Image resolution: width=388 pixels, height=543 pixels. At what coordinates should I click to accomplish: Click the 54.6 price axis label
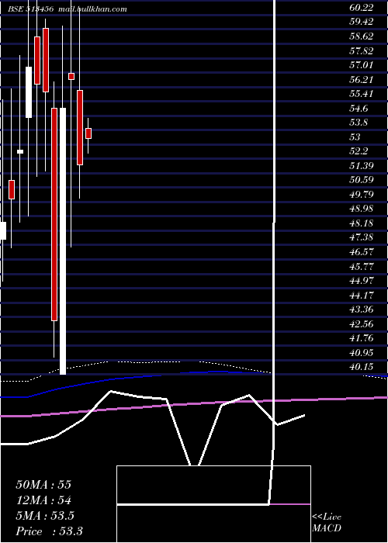[359, 109]
